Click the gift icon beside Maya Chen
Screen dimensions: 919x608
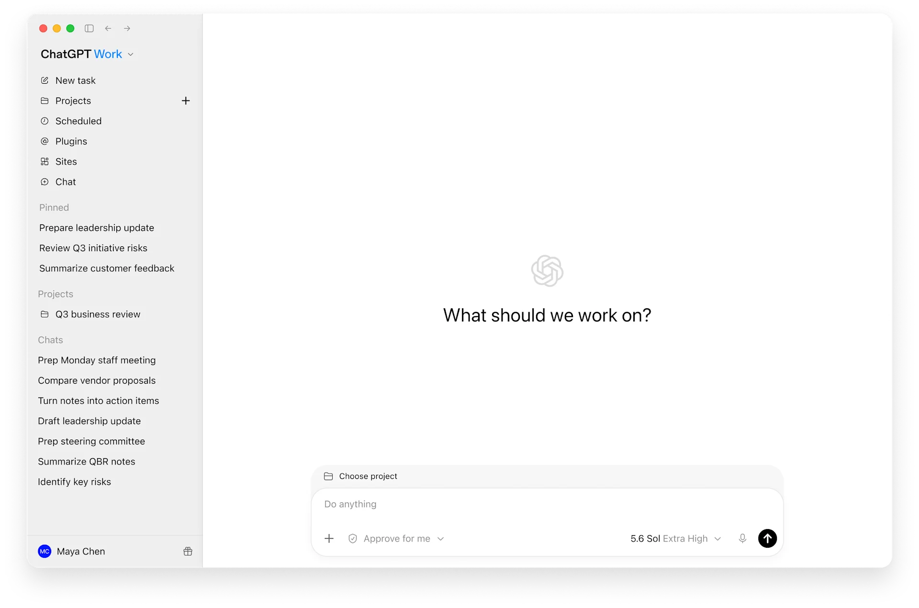point(188,552)
